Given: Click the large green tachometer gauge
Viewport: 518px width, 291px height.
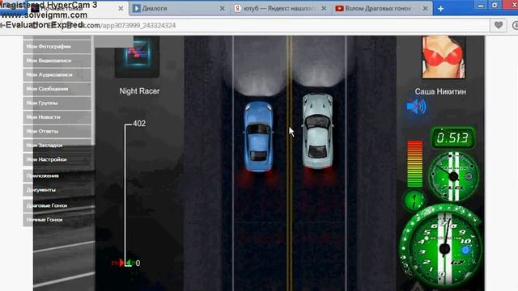Looking at the screenshot, I should coord(441,247).
